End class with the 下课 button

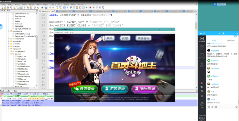(x=202, y=105)
